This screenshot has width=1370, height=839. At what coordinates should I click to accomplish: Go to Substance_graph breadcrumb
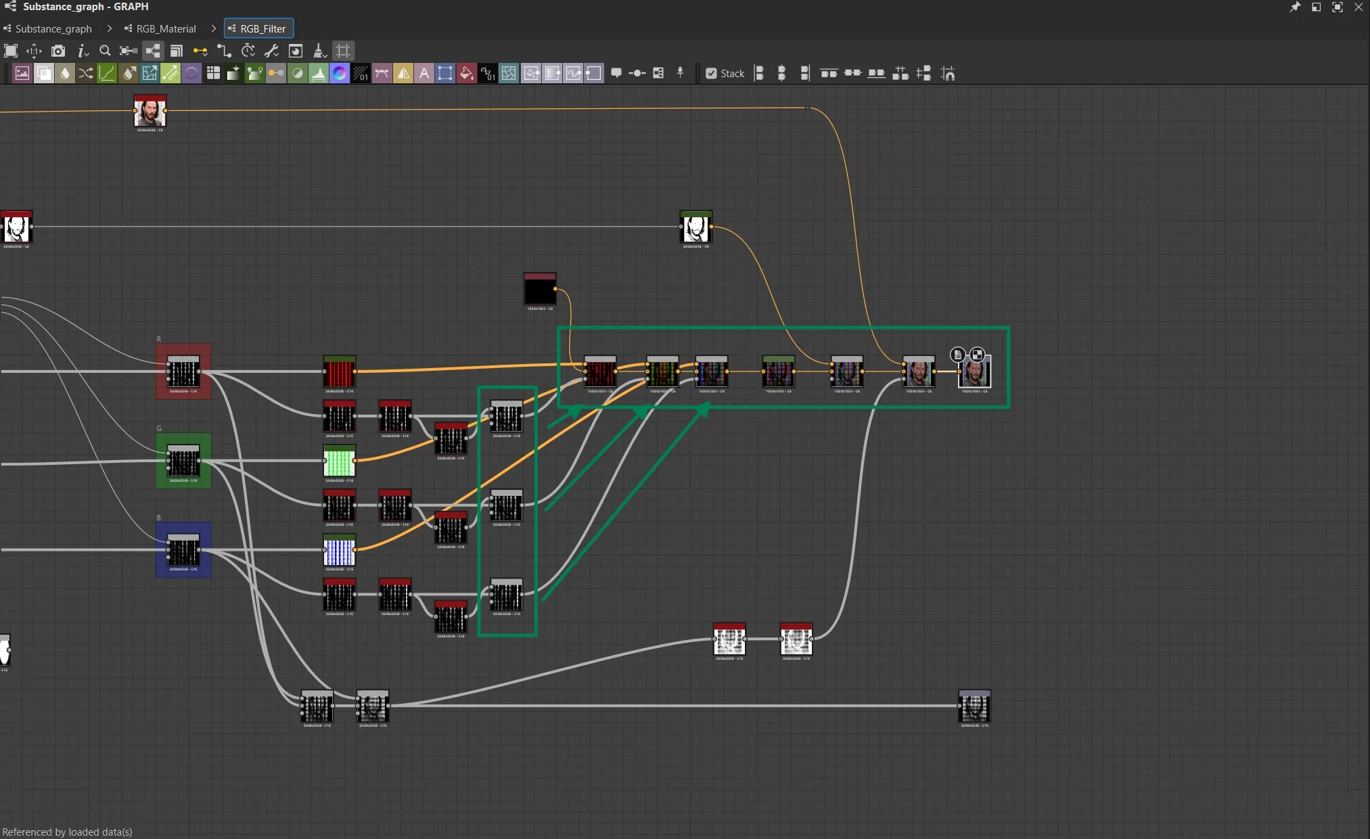(53, 28)
